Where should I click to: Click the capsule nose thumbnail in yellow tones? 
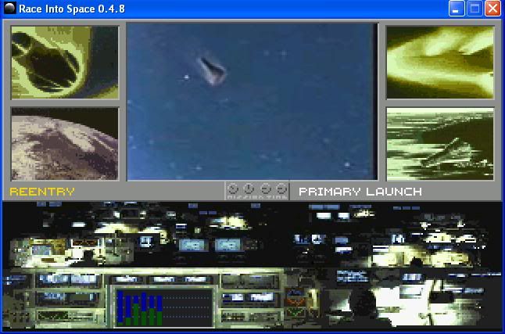65,63
